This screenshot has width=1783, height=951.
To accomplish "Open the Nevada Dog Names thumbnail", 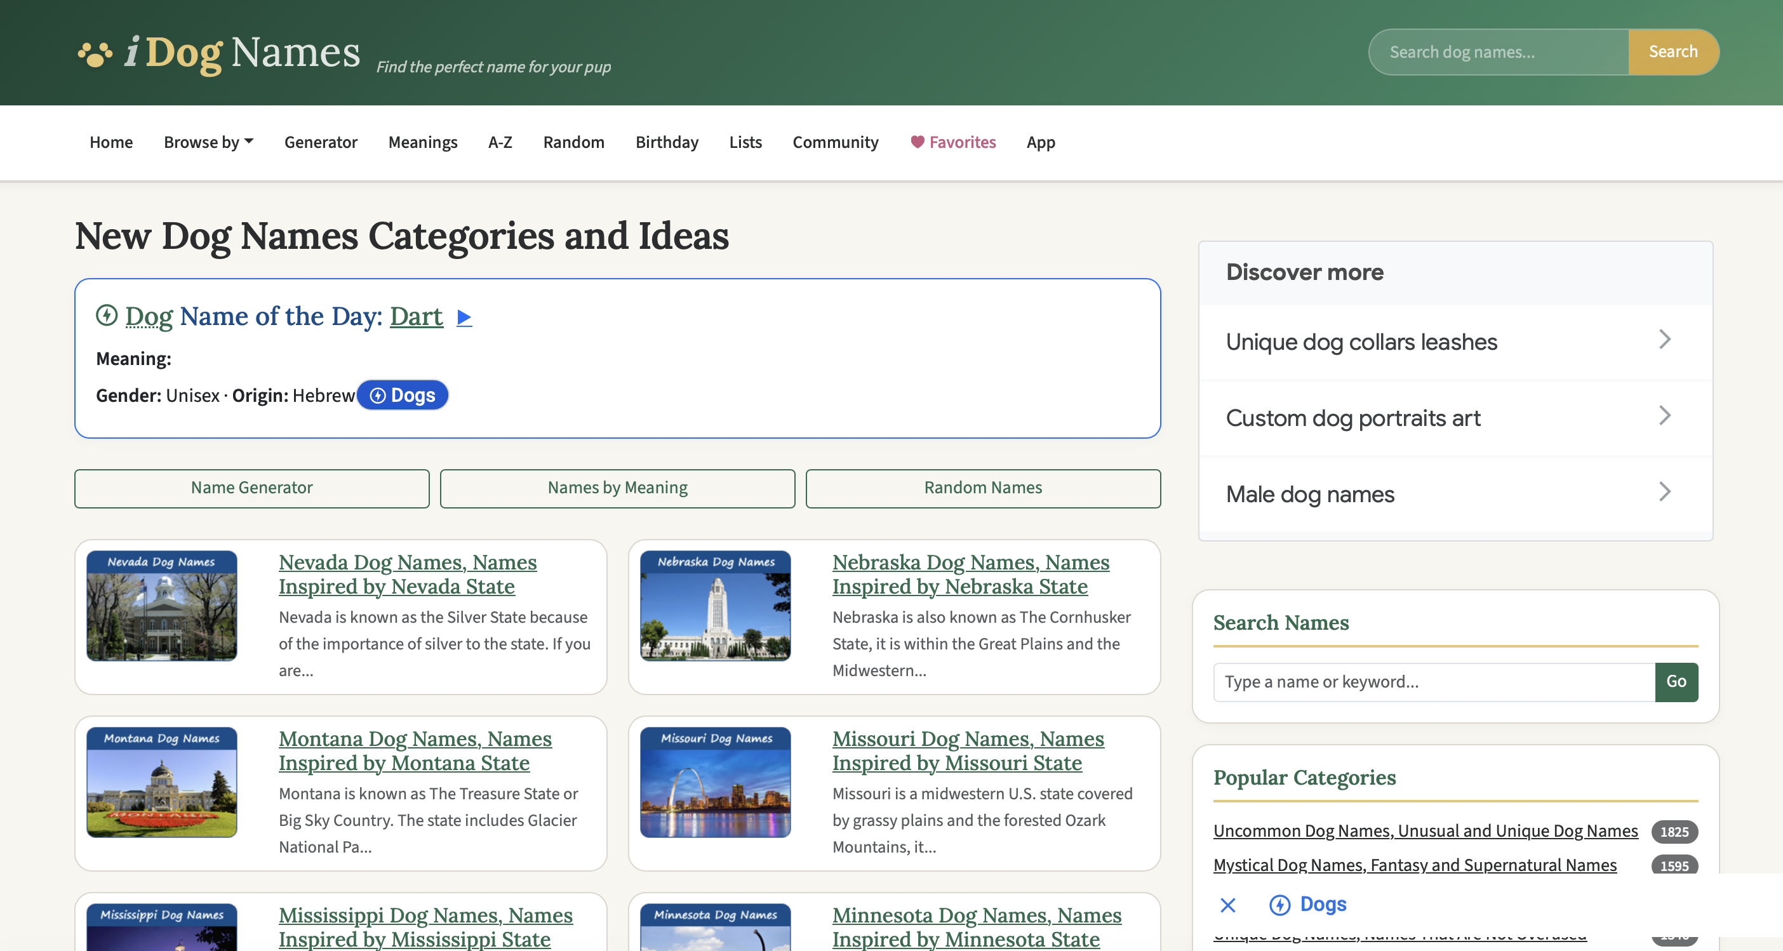I will (162, 606).
